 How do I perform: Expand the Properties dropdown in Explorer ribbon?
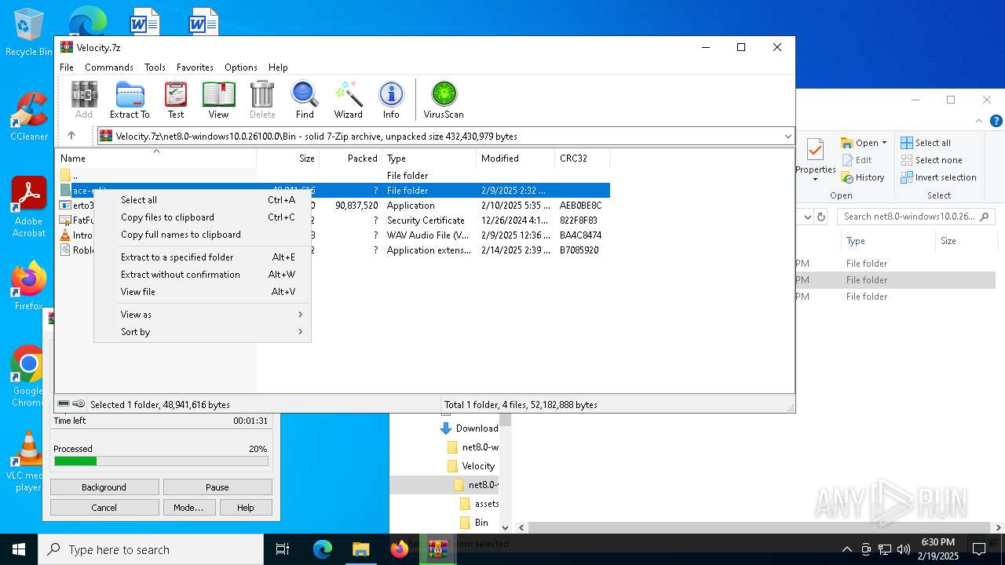(815, 179)
